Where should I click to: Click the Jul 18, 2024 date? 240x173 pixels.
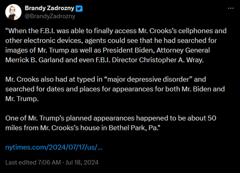coord(82,162)
